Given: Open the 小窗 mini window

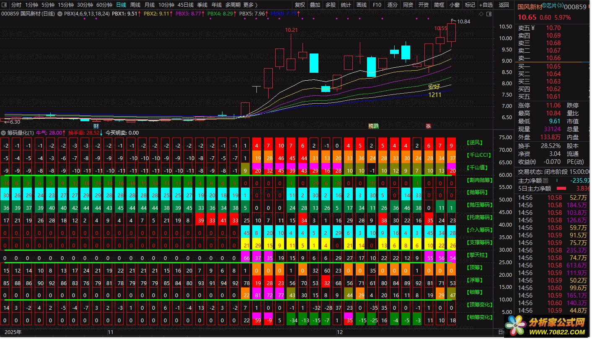Looking at the screenshot, I should click(x=455, y=5).
